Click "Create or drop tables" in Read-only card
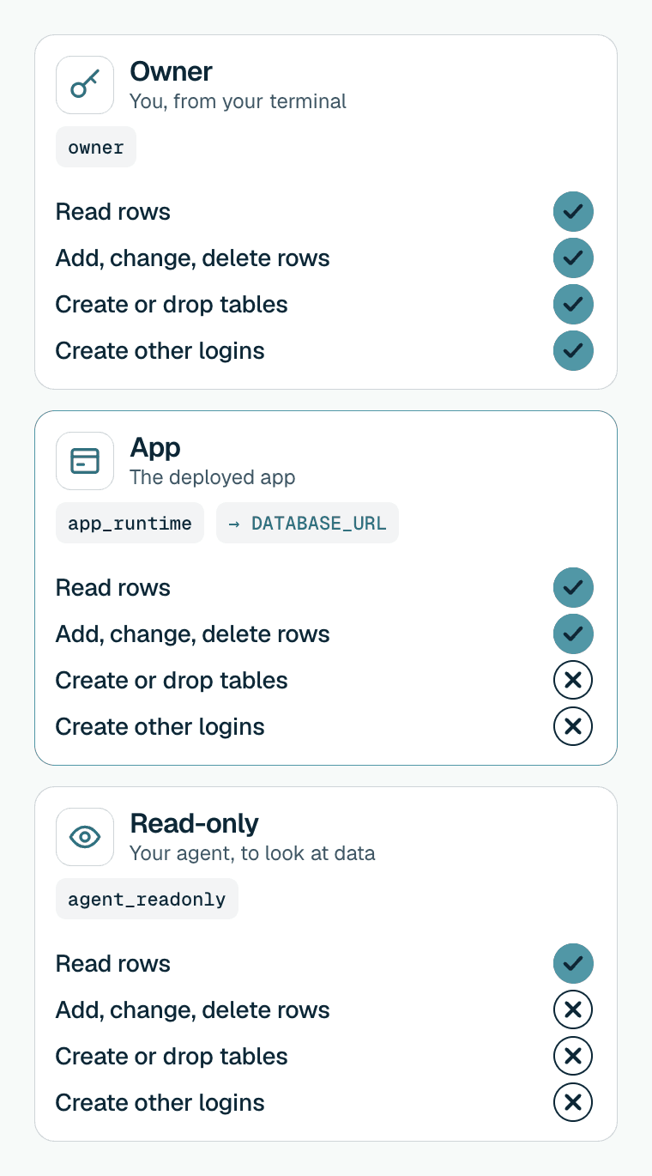The height and width of the screenshot is (1176, 652). pos(172,1057)
